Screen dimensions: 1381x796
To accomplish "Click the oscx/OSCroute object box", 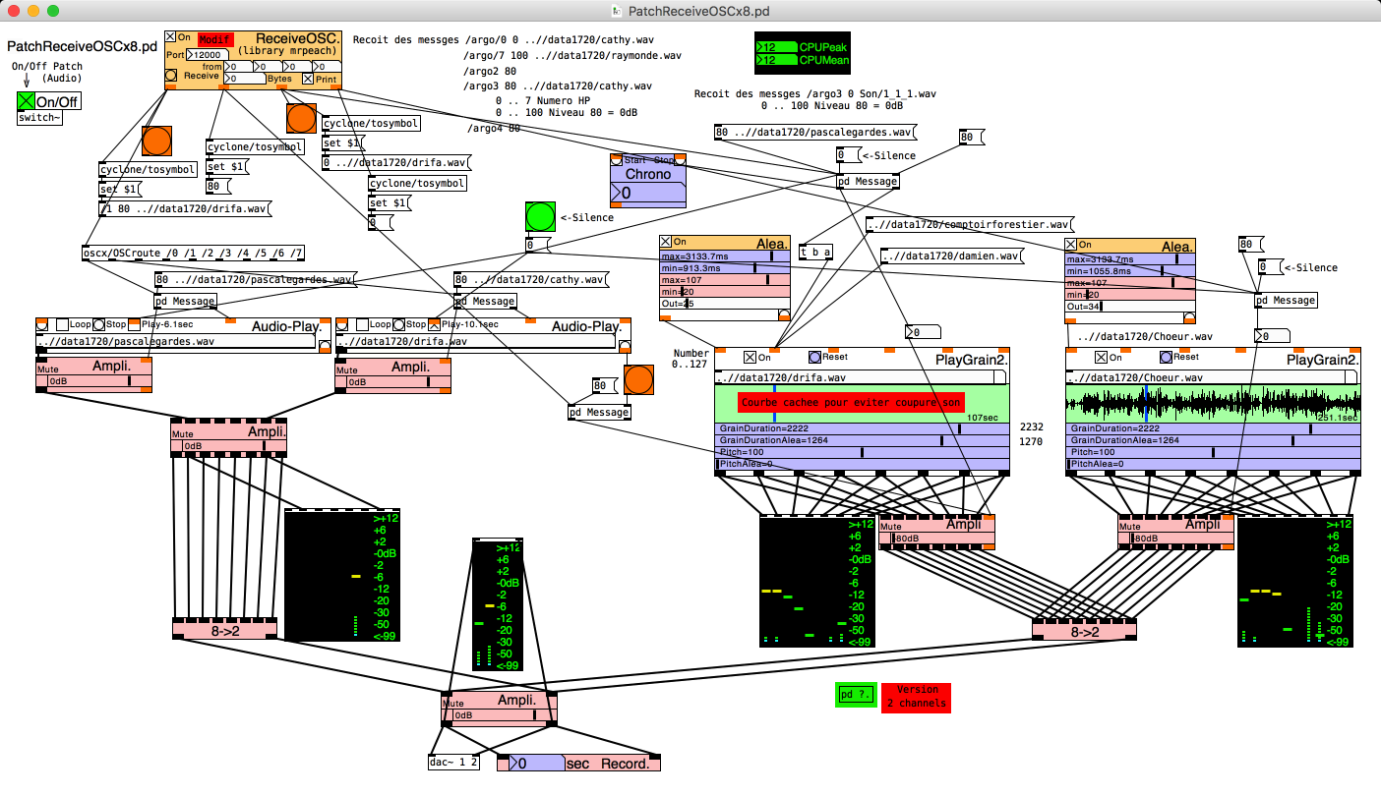I will pyautogui.click(x=194, y=254).
